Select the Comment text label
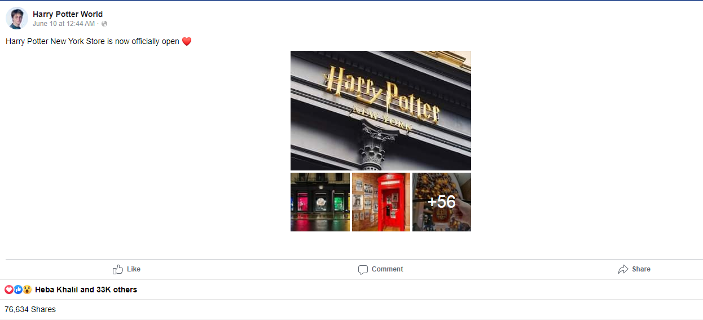The width and height of the screenshot is (703, 320). 388,269
